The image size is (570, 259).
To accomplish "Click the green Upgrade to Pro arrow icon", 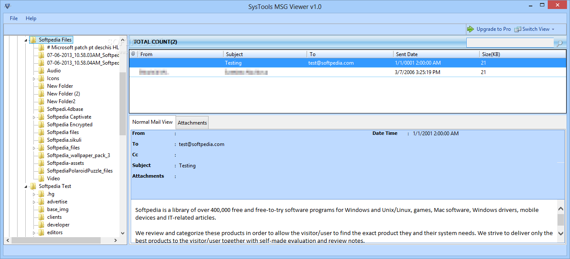I will tap(471, 29).
